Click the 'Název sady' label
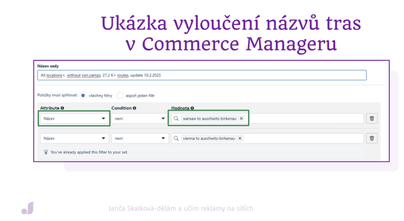 48,66
